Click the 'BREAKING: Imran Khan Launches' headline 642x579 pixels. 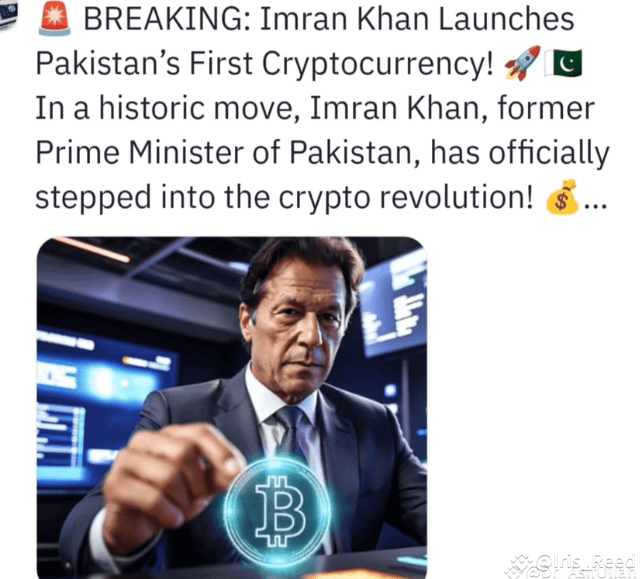click(329, 19)
